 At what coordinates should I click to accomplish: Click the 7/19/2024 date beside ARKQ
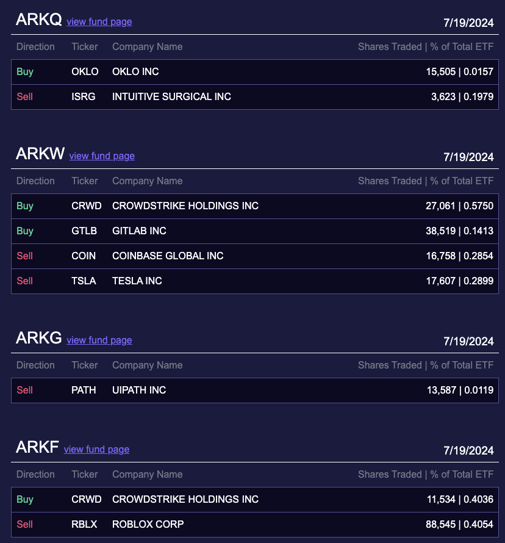[468, 23]
